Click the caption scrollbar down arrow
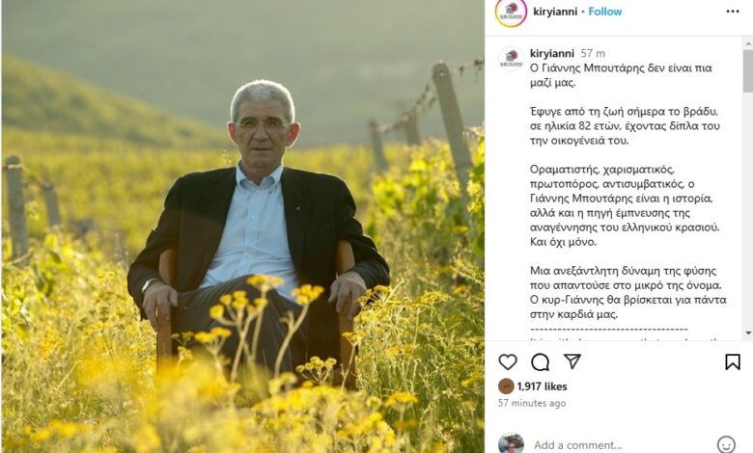 [748, 333]
